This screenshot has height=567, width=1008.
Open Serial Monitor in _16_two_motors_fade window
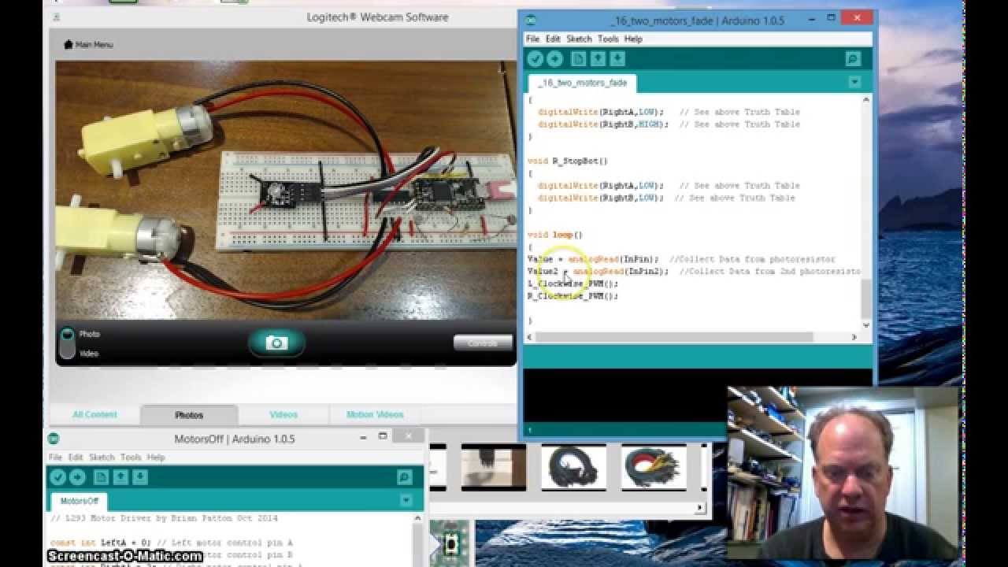[x=853, y=58]
